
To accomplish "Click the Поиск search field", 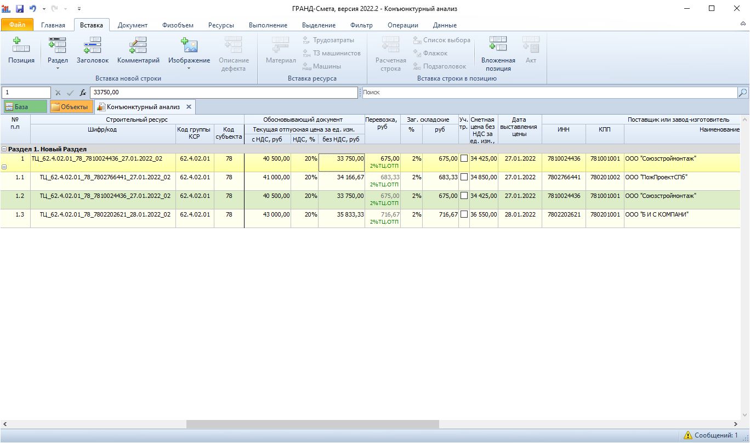I will (548, 93).
